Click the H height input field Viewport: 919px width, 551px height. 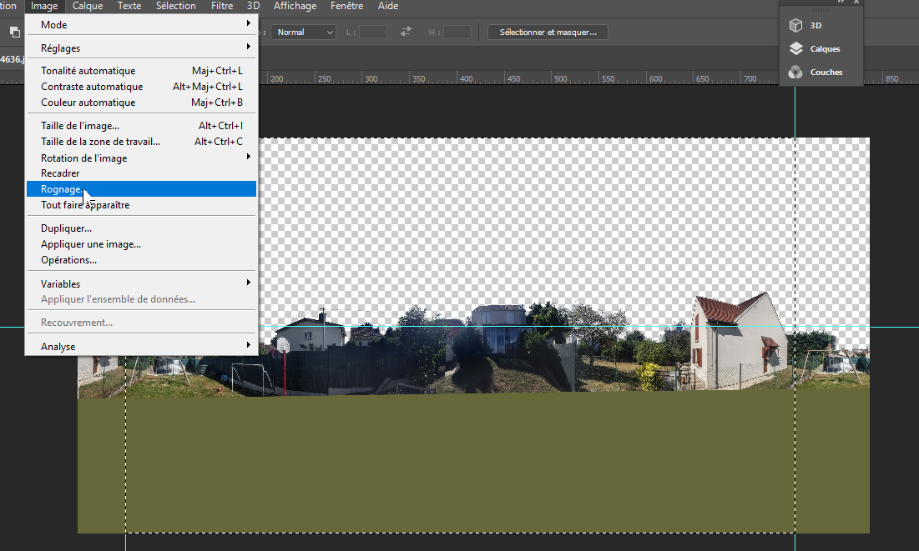click(457, 32)
